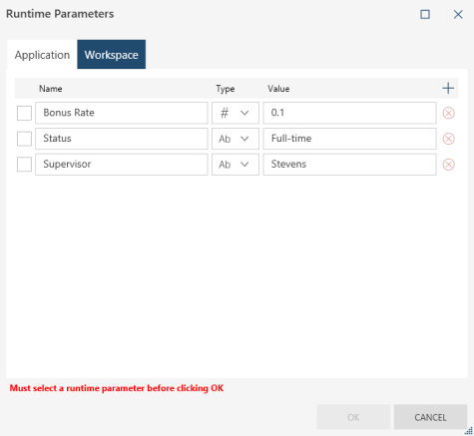Tick the Bonus Rate checkbox
Screen dimensions: 474x436
pos(24,113)
